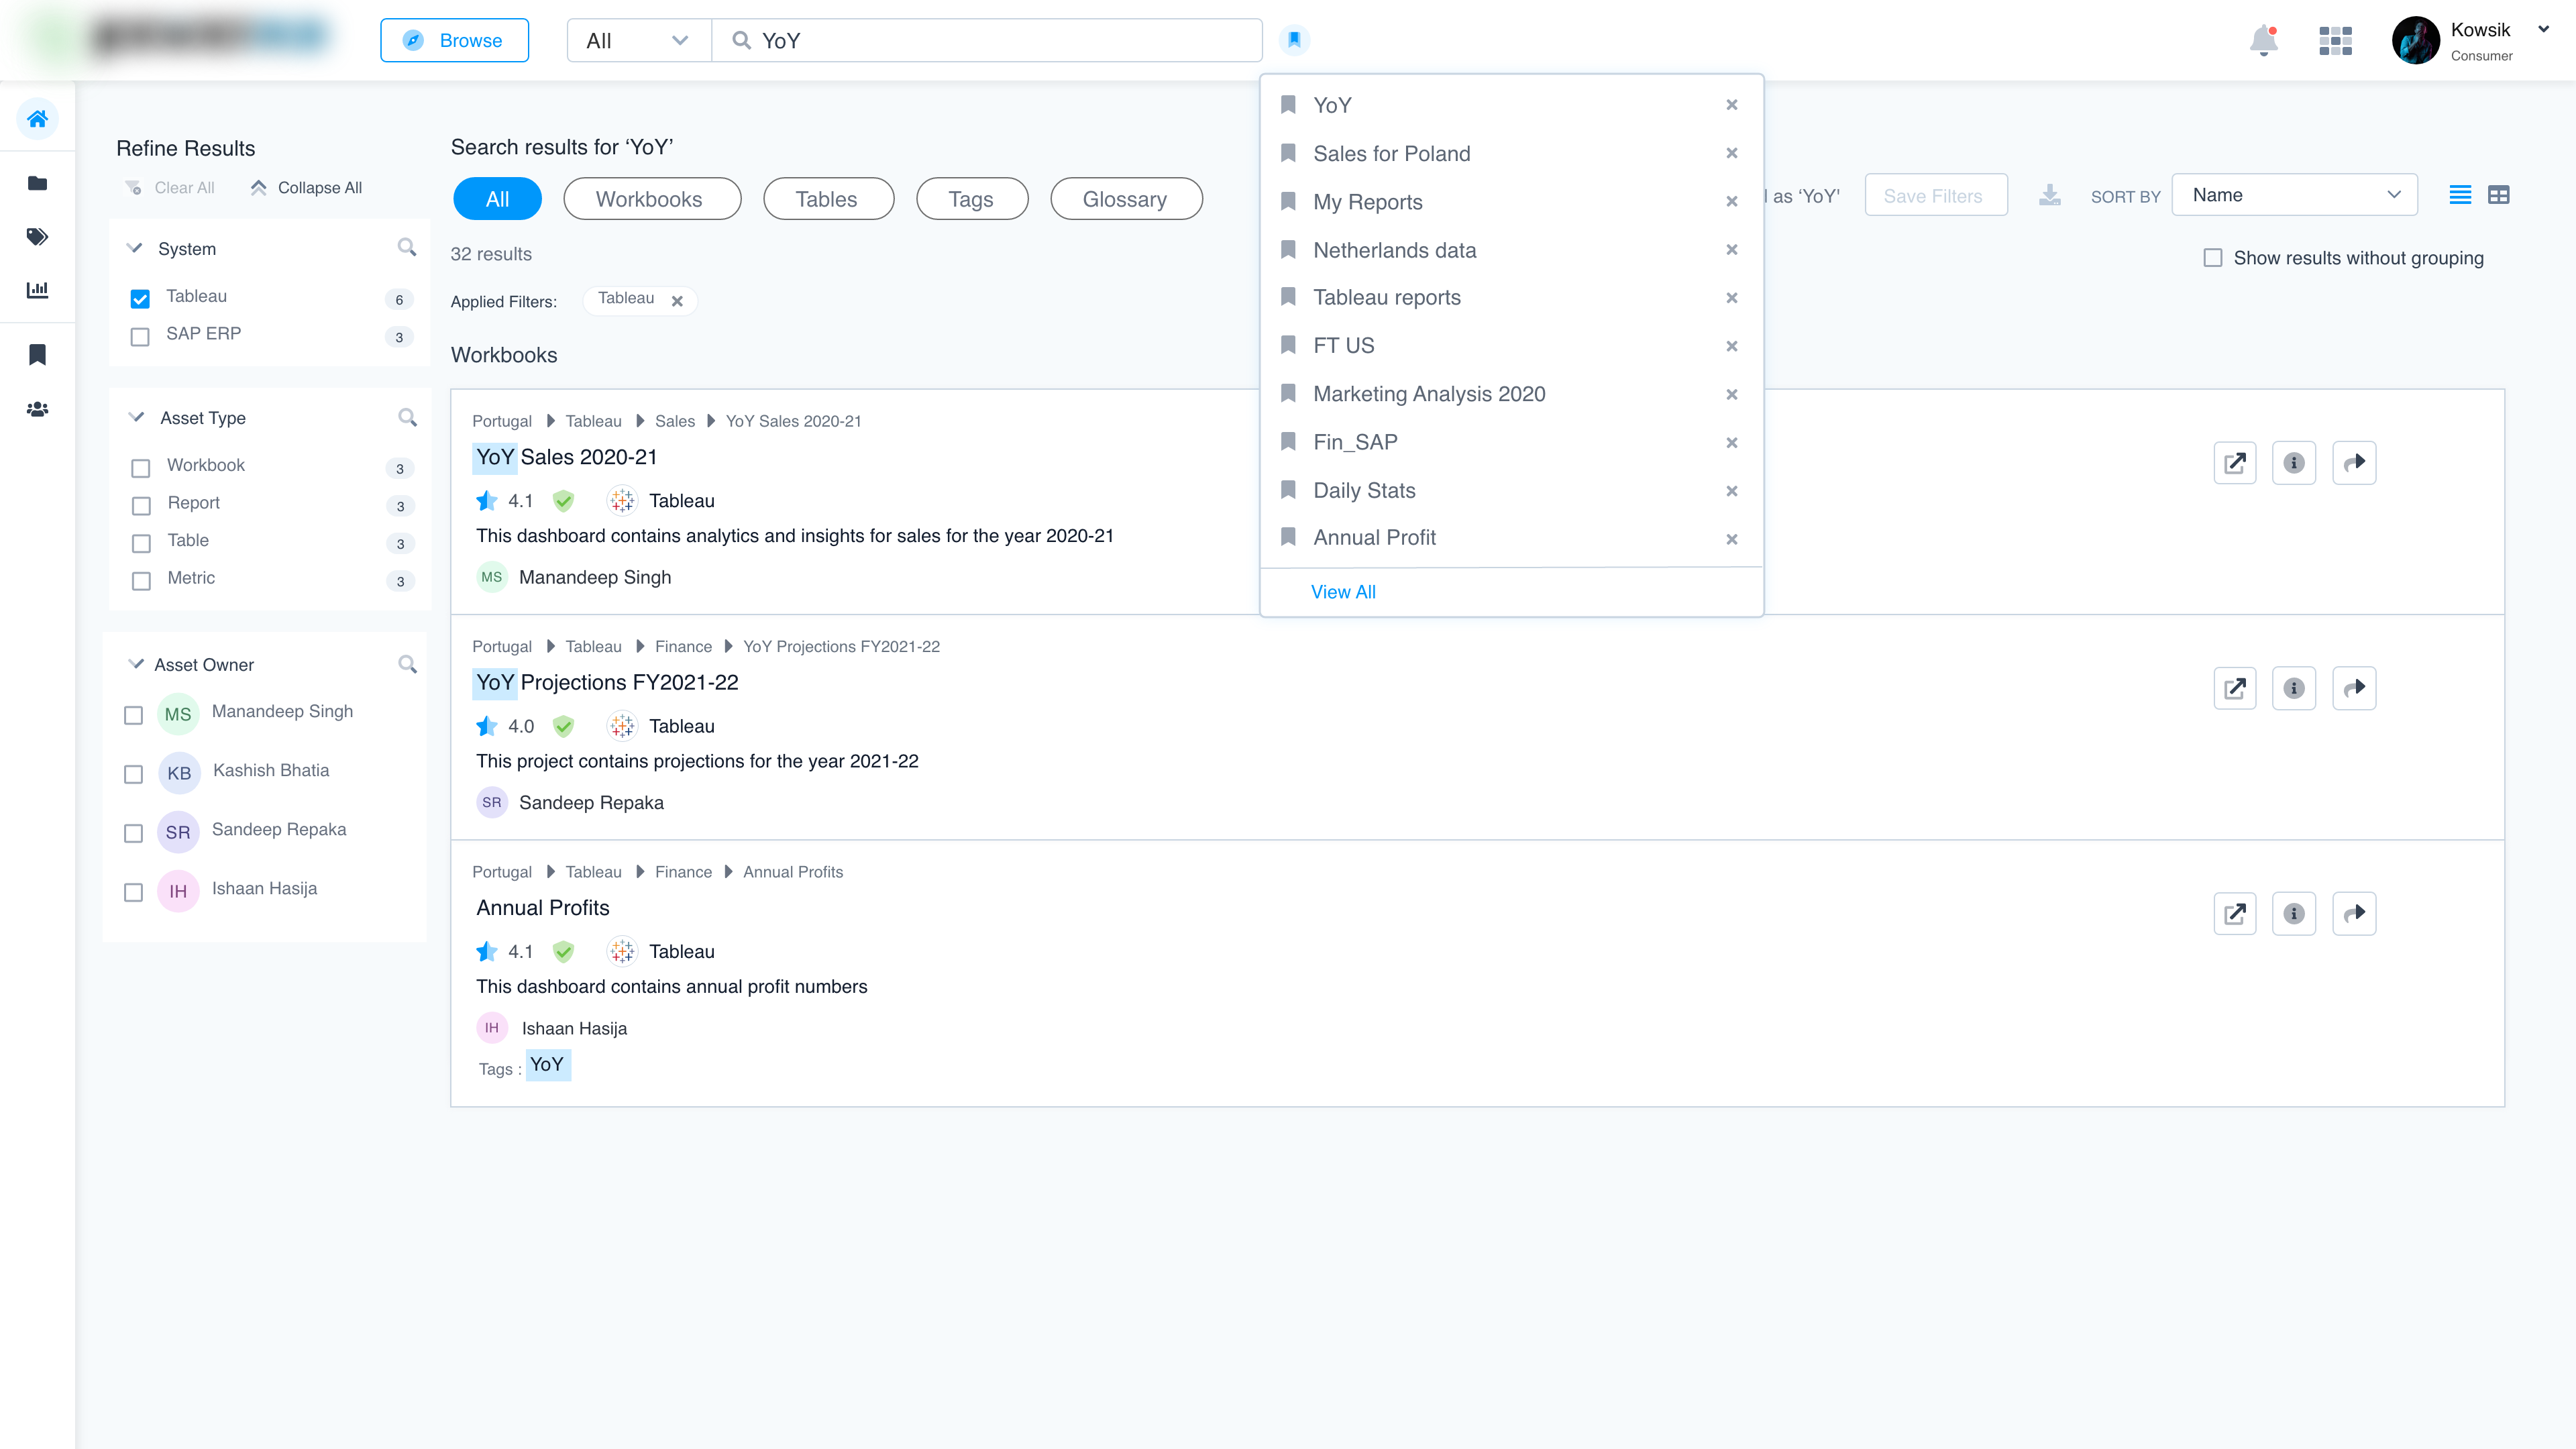Show info for Annual Profits workbook

[x=2293, y=914]
